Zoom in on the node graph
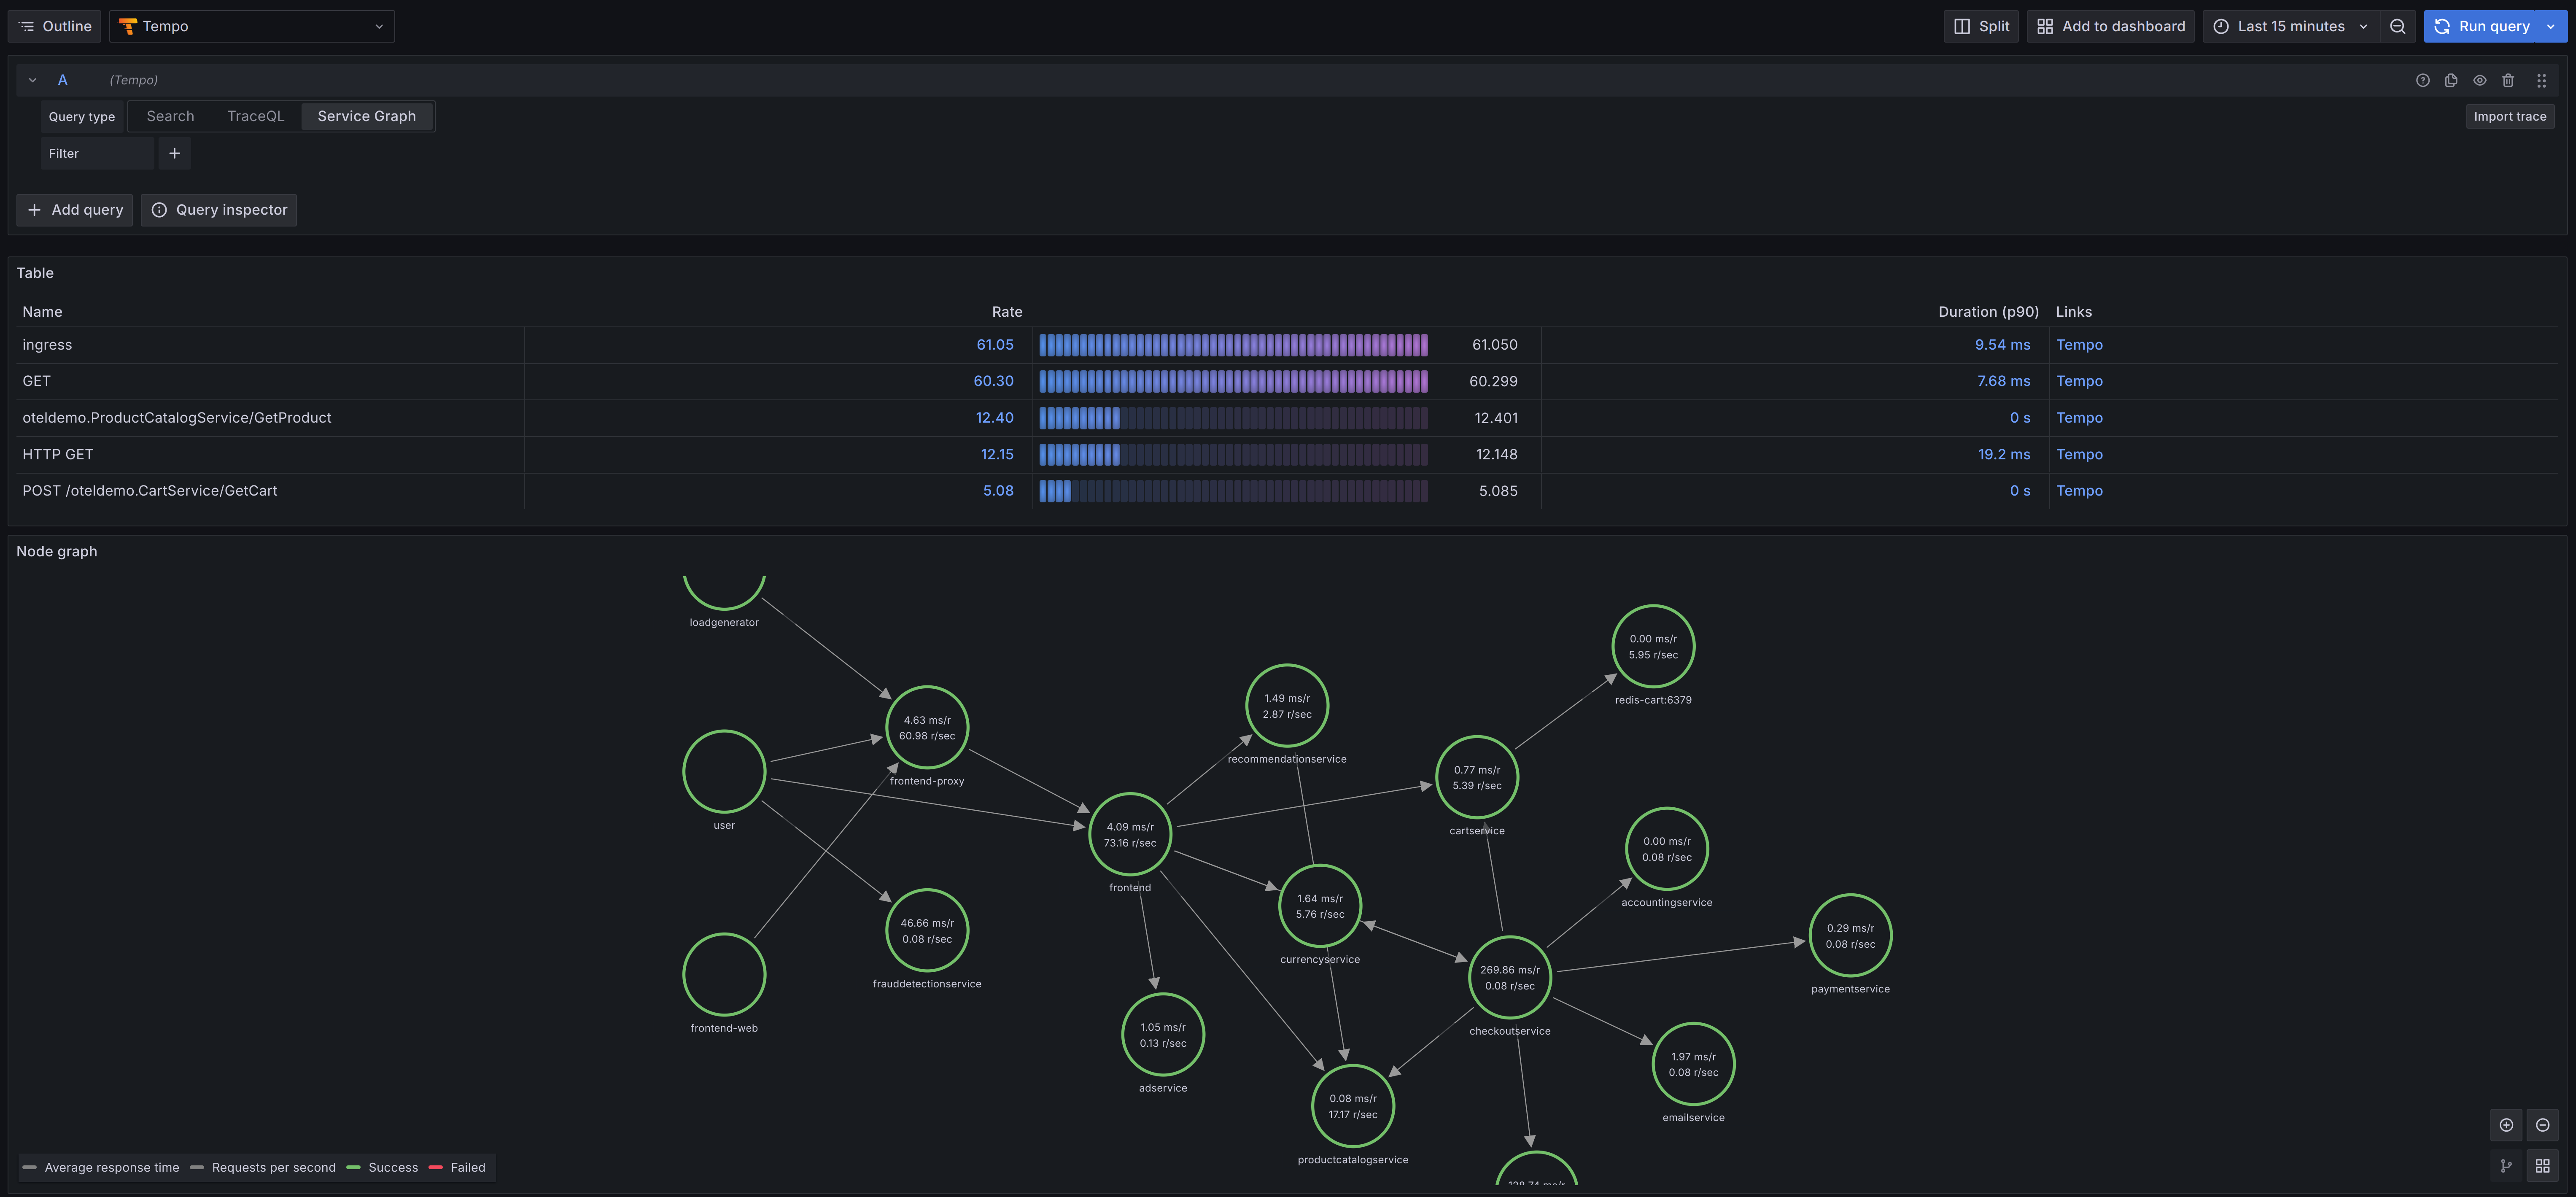Viewport: 2576px width, 1197px height. [x=2506, y=1125]
